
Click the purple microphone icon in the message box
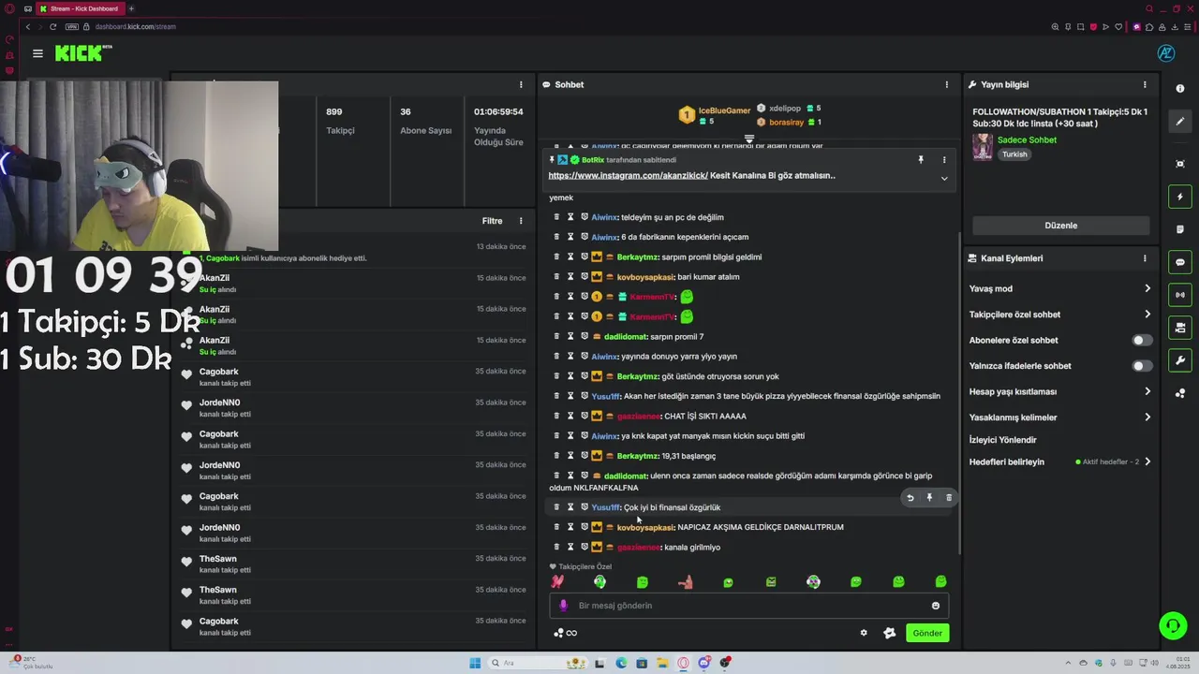coord(563,606)
